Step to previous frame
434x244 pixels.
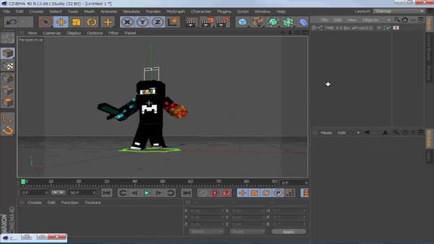135,192
